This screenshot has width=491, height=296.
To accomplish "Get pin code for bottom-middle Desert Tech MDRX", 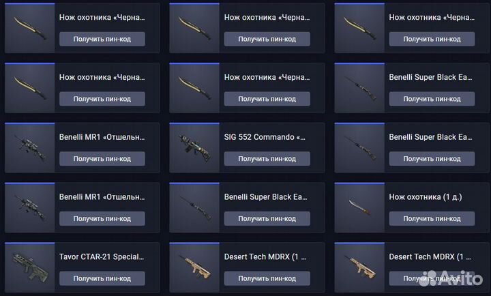I will (267, 278).
